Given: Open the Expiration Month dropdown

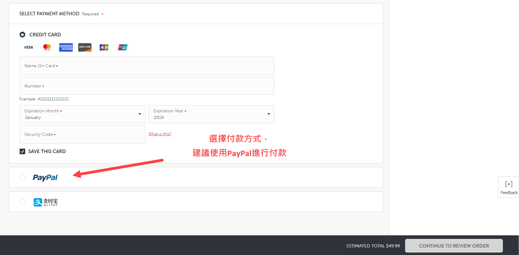Looking at the screenshot, I should click(x=82, y=114).
